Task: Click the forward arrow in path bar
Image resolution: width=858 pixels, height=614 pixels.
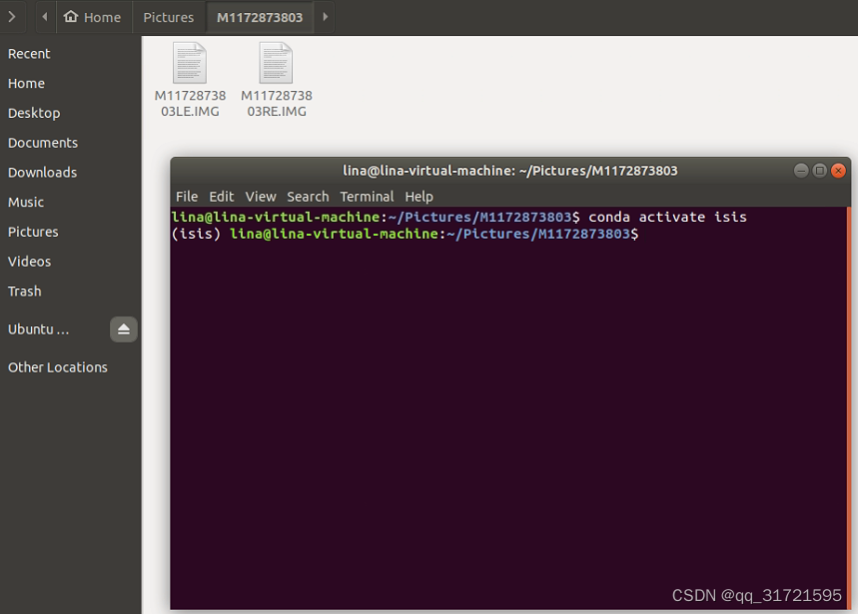Action: 325,17
